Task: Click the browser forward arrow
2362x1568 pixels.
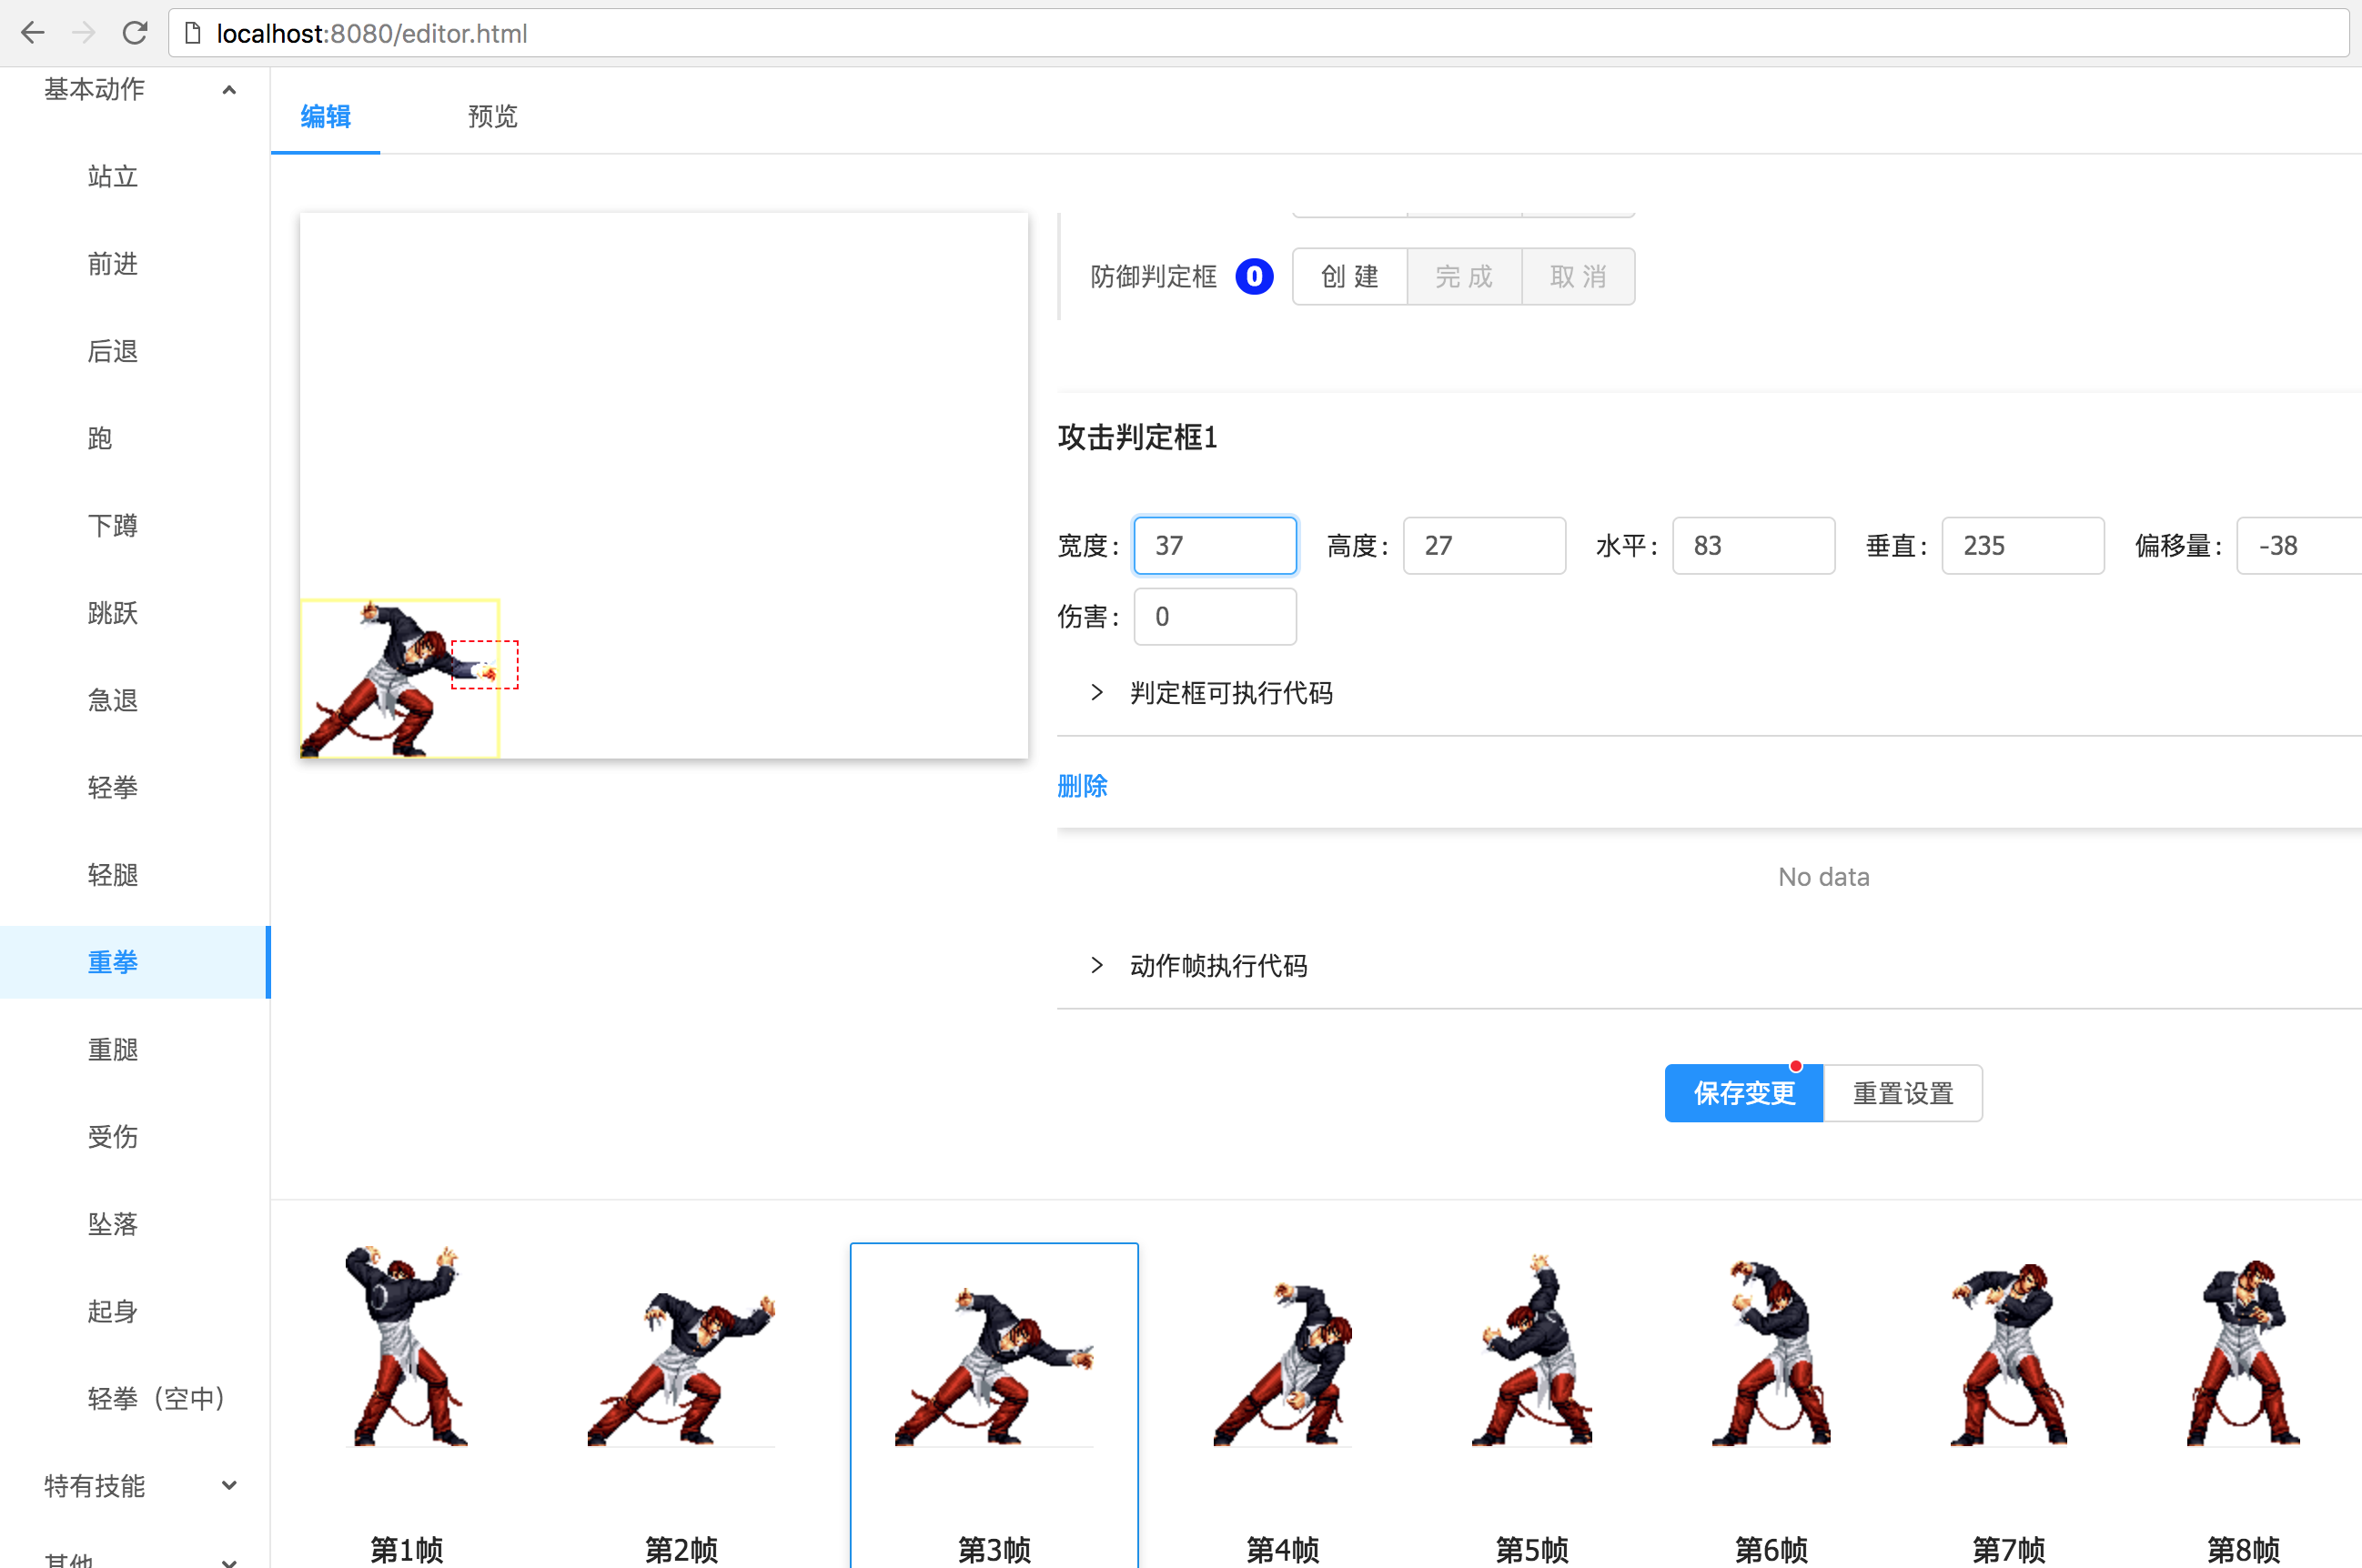Action: [84, 33]
